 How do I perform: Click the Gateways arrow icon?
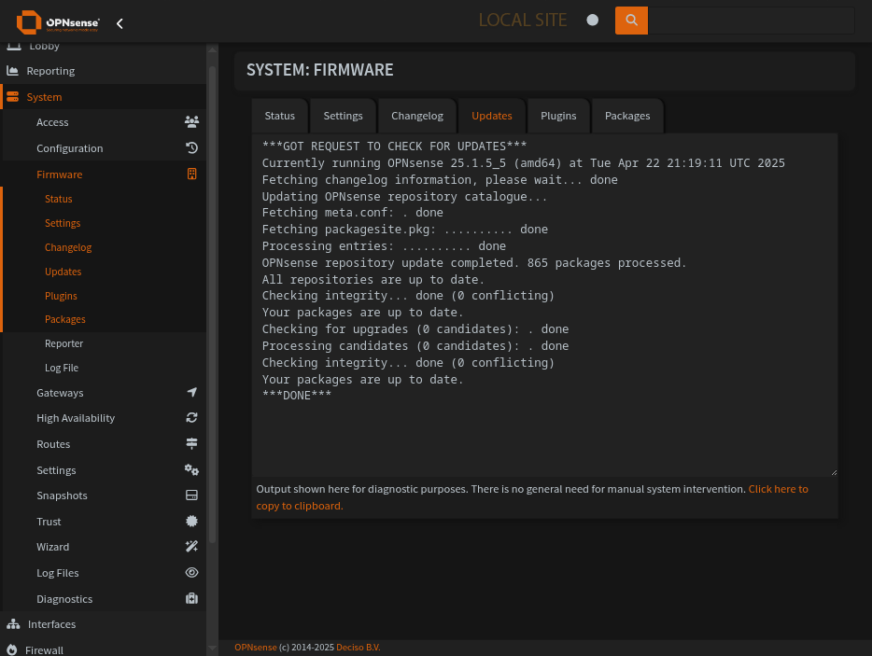click(x=192, y=393)
